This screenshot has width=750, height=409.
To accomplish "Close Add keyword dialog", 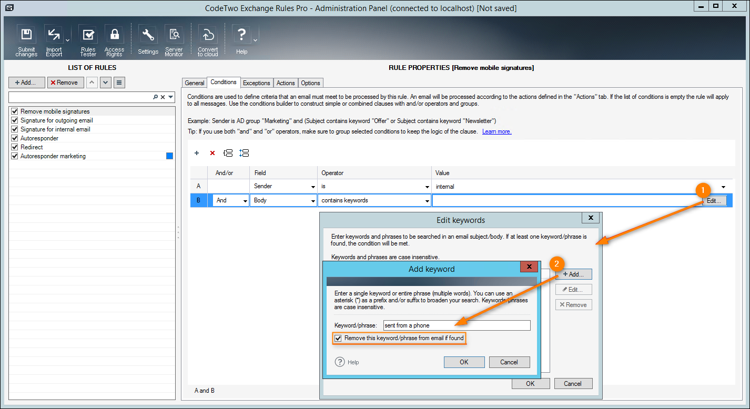I will coord(529,267).
